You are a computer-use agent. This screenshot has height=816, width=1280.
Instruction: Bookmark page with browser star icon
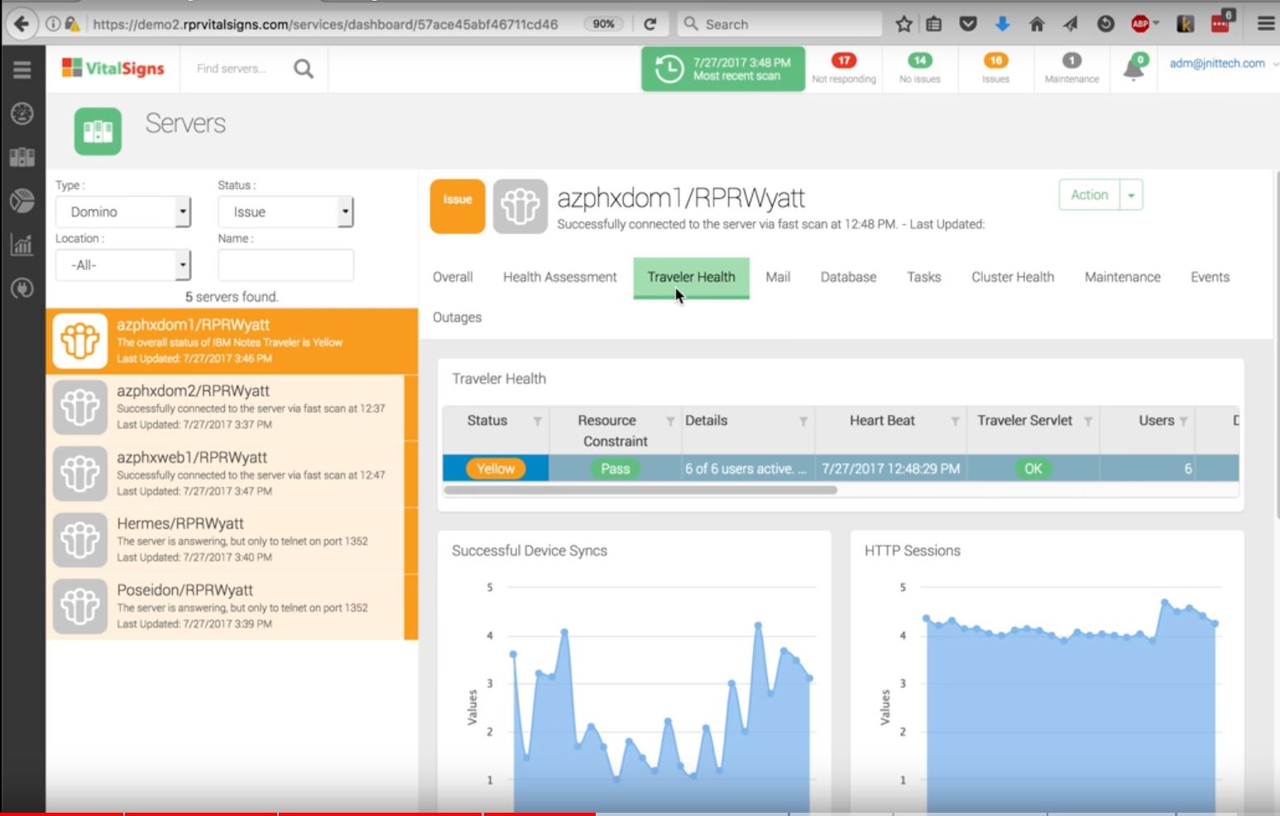click(x=904, y=24)
